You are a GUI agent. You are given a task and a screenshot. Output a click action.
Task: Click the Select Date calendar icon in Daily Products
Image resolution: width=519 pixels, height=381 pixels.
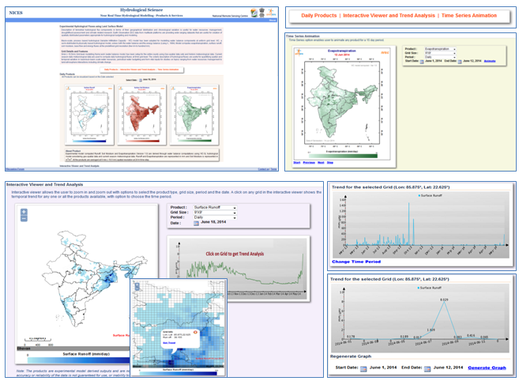click(x=141, y=80)
